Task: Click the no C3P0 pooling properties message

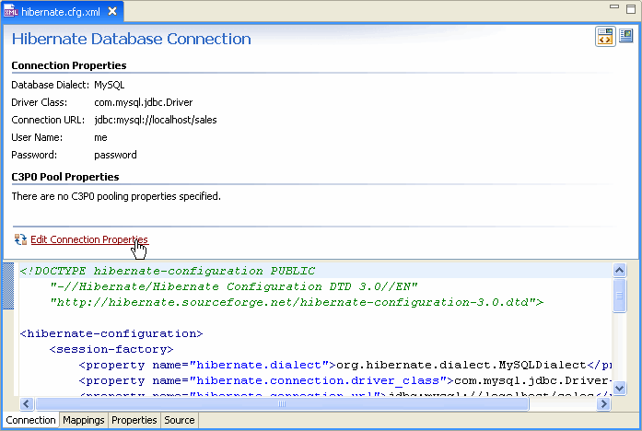Action: [x=116, y=196]
